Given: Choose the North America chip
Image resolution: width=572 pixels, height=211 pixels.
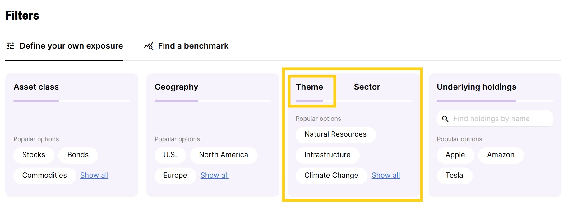Looking at the screenshot, I should (224, 155).
